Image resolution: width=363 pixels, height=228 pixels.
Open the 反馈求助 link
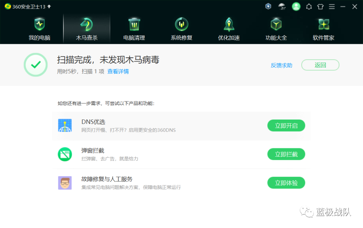(x=282, y=66)
